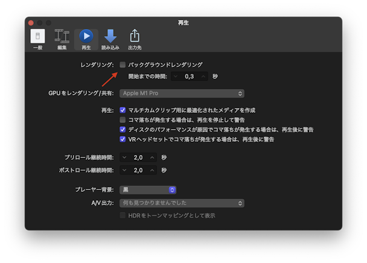Open the 出力先 (Destinations) preferences pane

pos(135,39)
